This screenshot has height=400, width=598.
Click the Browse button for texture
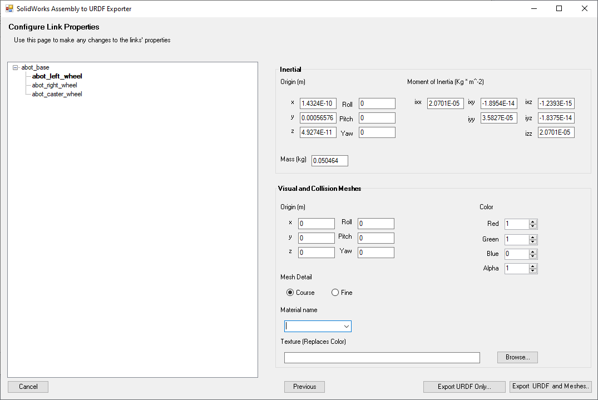[517, 357]
